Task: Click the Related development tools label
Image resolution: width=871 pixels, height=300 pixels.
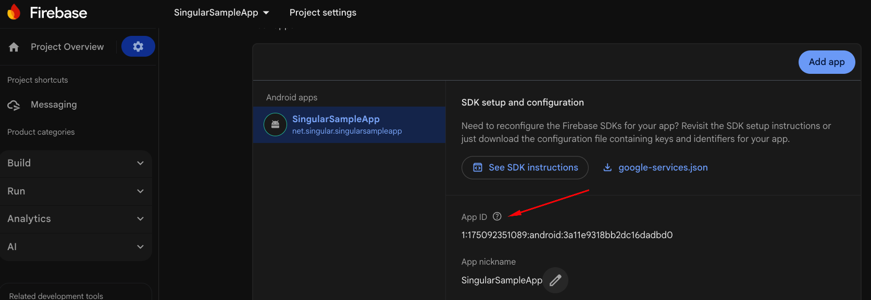Action: [56, 296]
